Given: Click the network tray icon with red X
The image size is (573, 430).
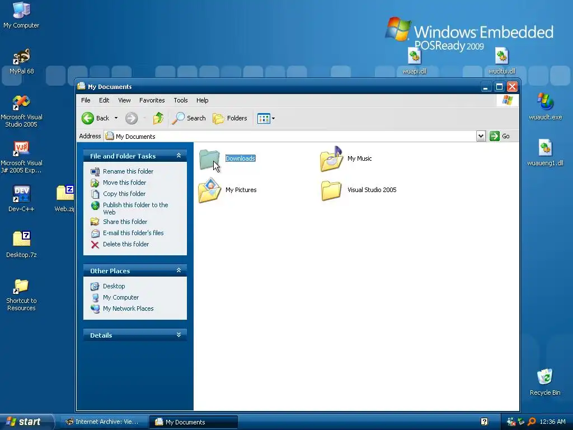Looking at the screenshot, I should pos(511,422).
